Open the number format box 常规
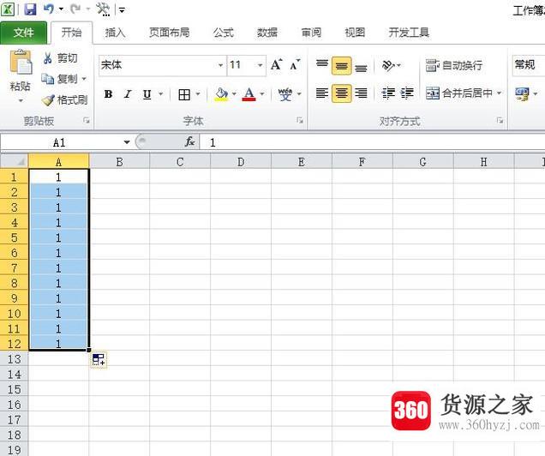The image size is (545, 456). coord(529,65)
